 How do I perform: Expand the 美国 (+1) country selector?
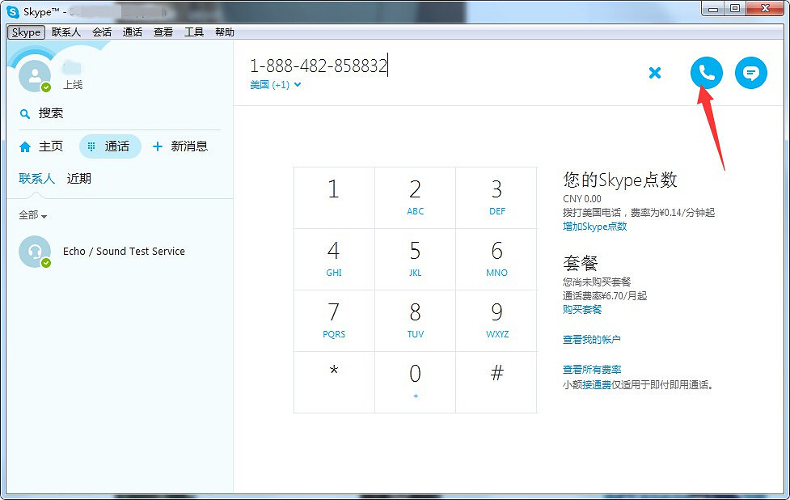click(x=273, y=84)
